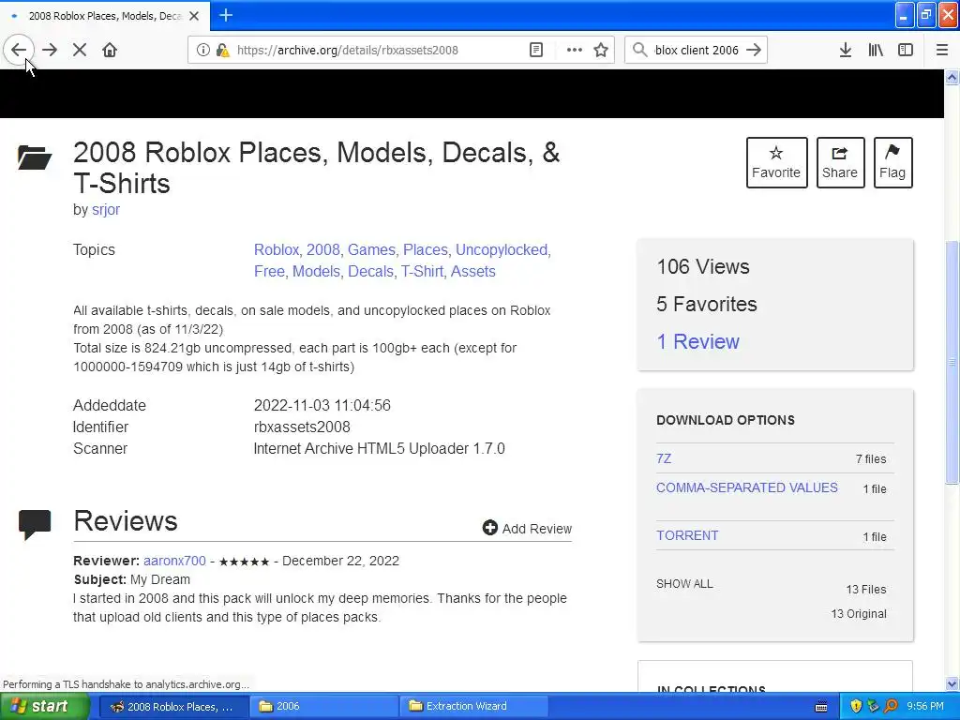This screenshot has height=720, width=960.
Task: Open the T-Shirt topic link
Action: coord(423,271)
